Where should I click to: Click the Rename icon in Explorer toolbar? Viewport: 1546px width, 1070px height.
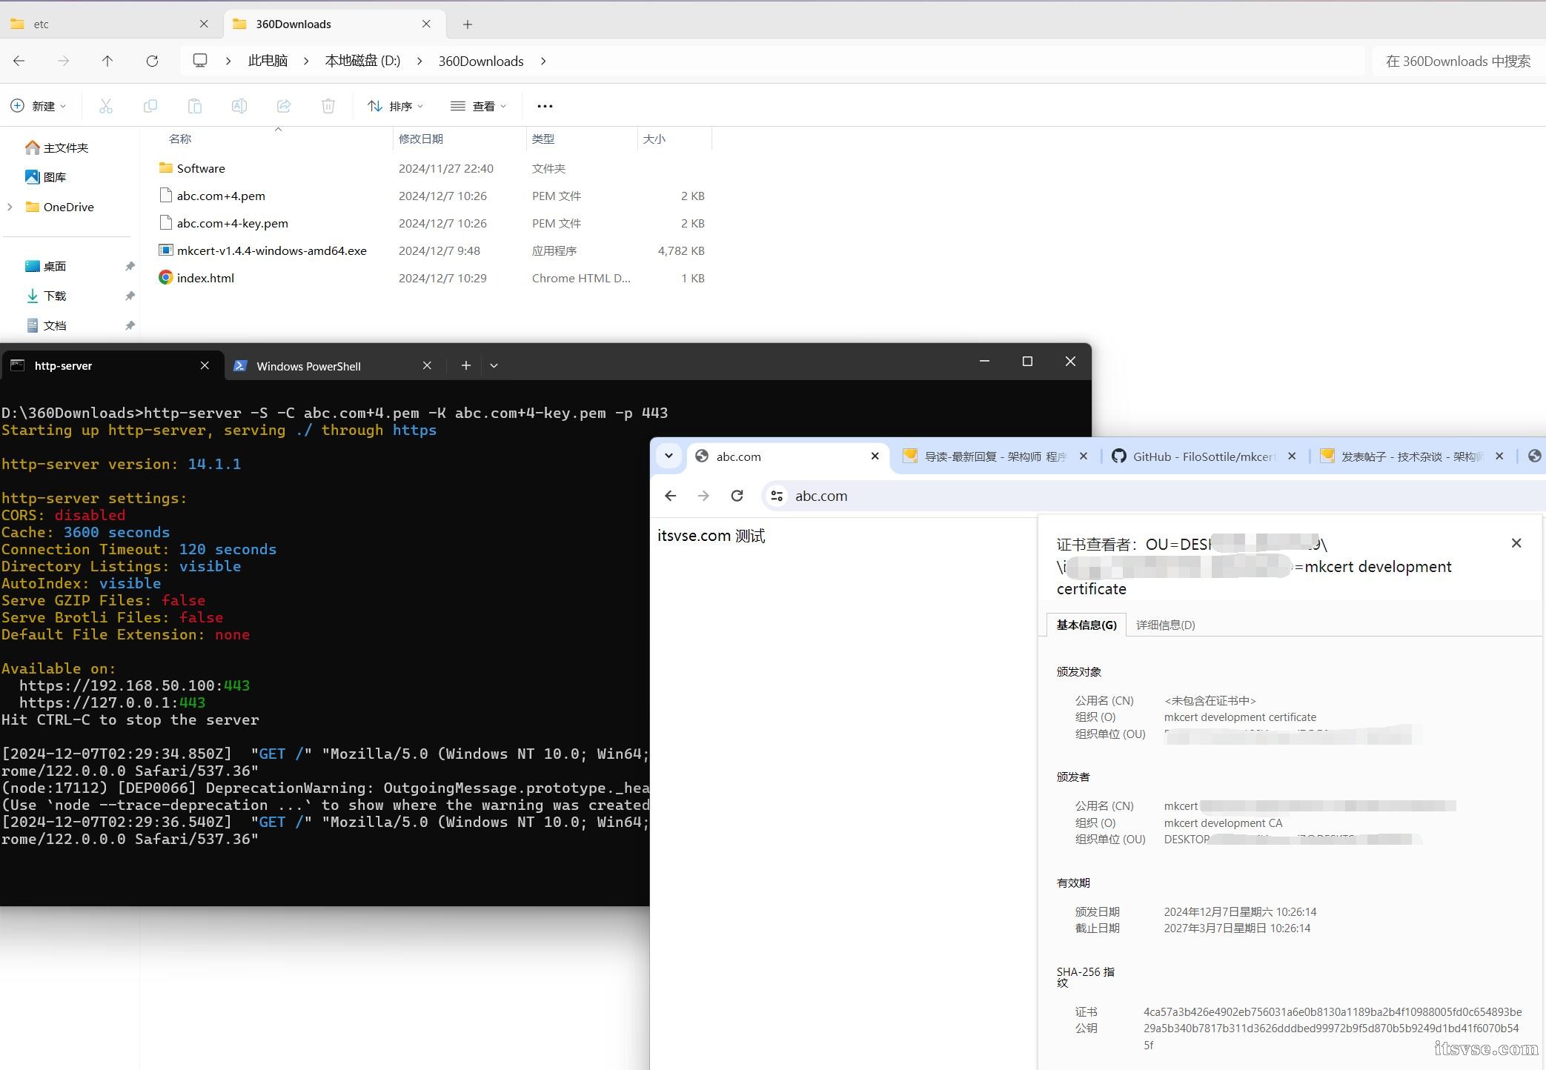[x=239, y=106]
